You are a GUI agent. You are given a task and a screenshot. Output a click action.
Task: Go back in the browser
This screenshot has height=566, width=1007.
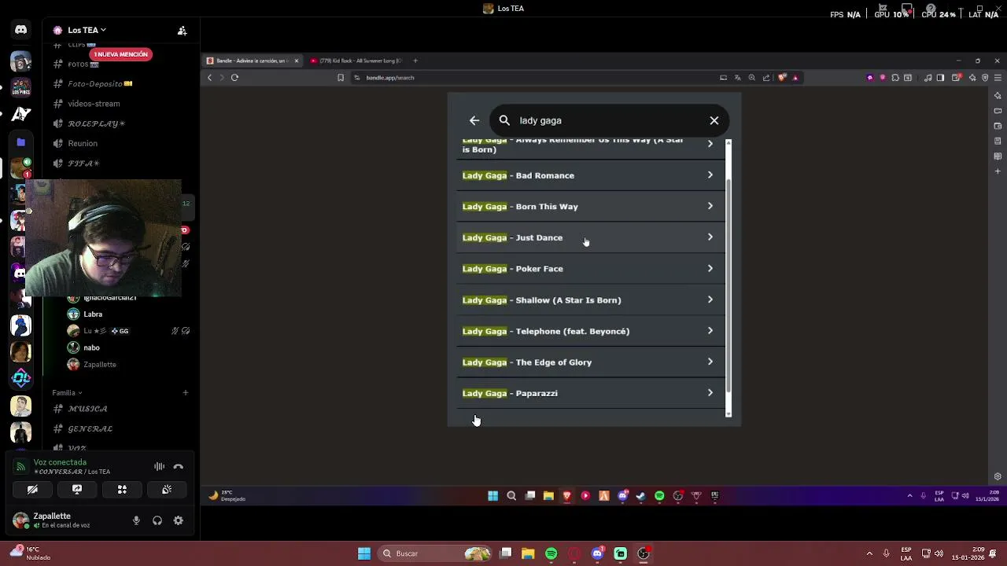point(209,77)
